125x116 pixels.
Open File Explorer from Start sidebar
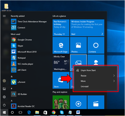(x=4, y=89)
